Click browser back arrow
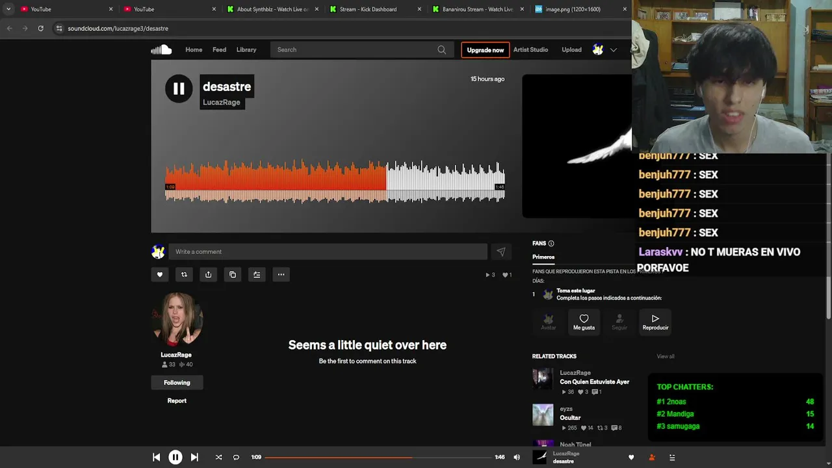Screen dimensions: 832x468 [9, 29]
